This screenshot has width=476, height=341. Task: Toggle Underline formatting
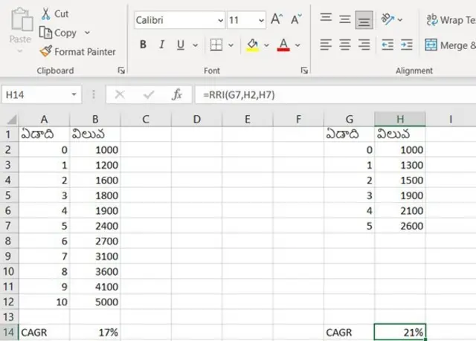pyautogui.click(x=183, y=45)
